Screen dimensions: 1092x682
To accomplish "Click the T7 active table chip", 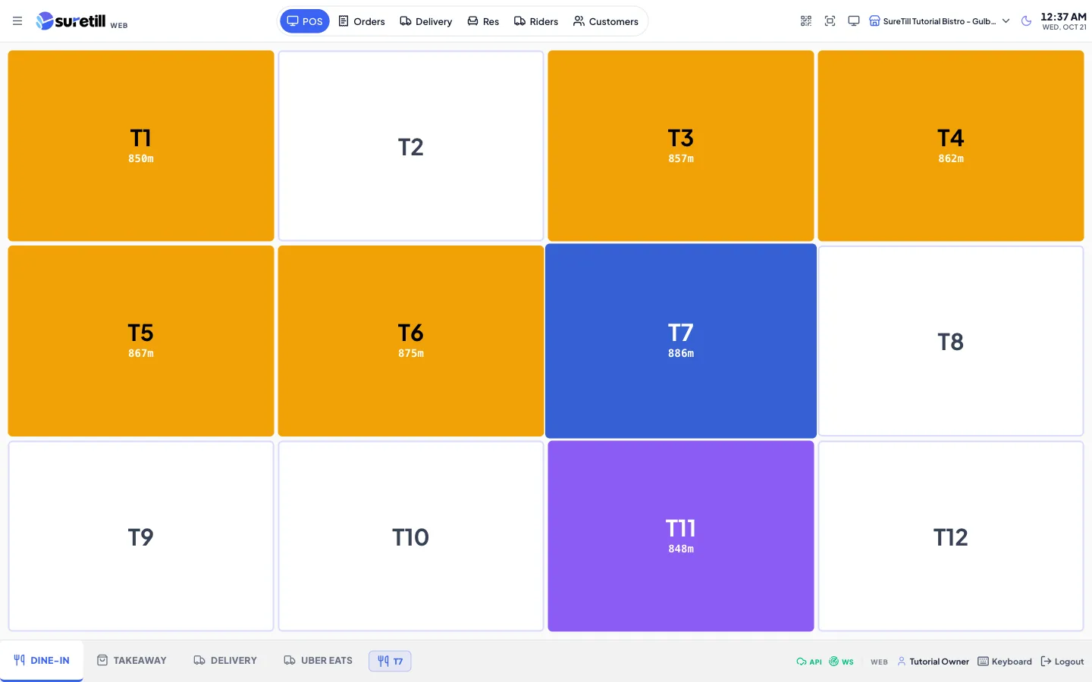I will pyautogui.click(x=390, y=661).
